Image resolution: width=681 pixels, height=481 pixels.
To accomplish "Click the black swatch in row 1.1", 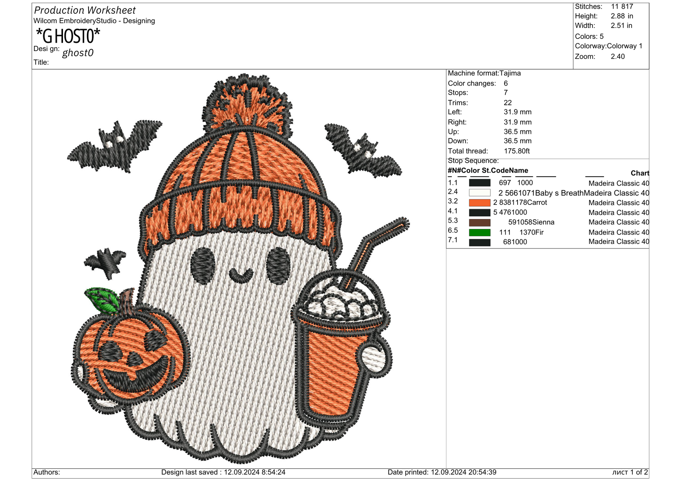I will pos(479,183).
